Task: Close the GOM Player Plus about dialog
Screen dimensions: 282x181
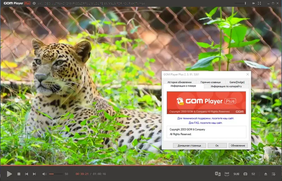Action: [248, 74]
